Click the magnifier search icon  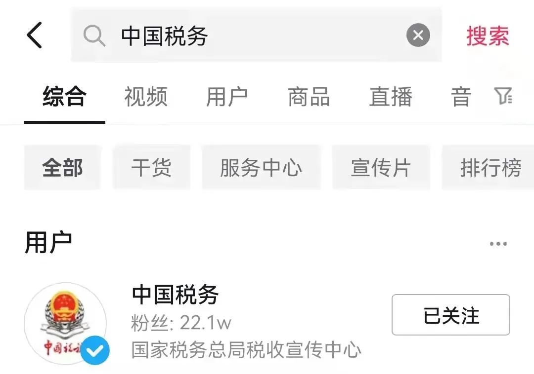94,36
